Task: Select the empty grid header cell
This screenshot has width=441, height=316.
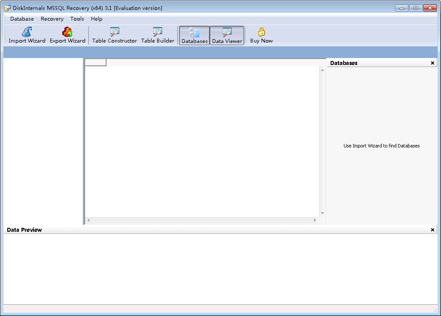Action: (95, 63)
